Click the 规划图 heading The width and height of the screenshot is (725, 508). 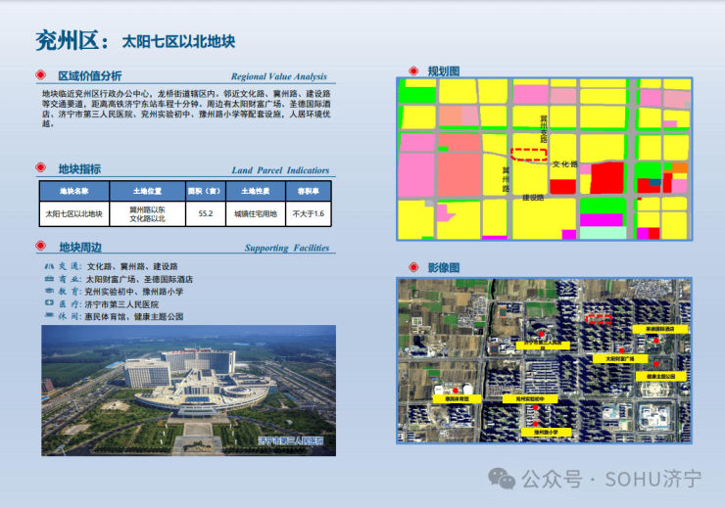(x=444, y=71)
